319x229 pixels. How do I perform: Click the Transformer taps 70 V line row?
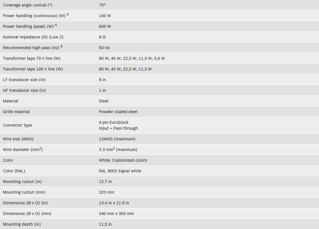click(159, 58)
